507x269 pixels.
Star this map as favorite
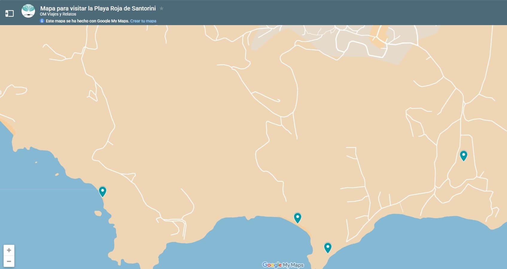pyautogui.click(x=162, y=8)
